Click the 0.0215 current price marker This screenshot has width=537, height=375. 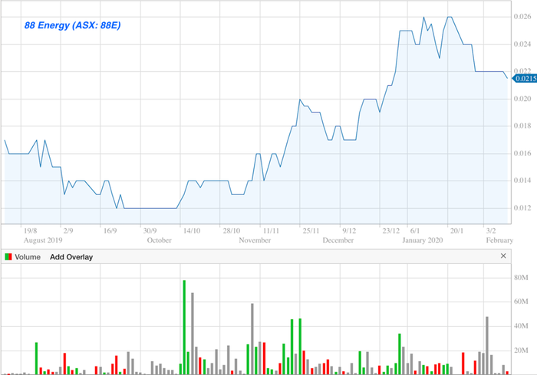(525, 79)
